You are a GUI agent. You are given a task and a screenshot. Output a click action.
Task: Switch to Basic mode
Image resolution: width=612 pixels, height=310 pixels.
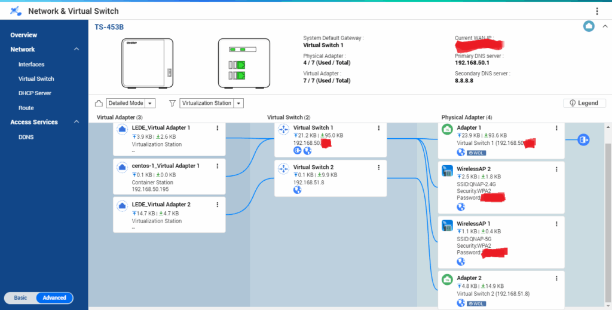pos(21,298)
